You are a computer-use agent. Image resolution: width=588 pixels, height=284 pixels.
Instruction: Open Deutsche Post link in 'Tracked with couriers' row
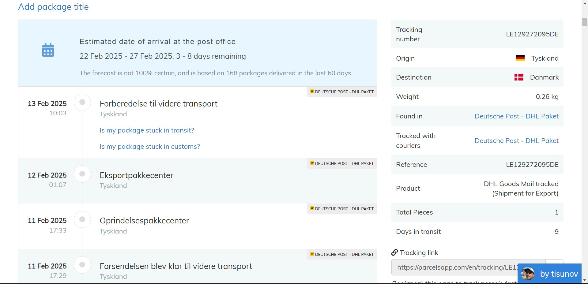[x=516, y=141]
